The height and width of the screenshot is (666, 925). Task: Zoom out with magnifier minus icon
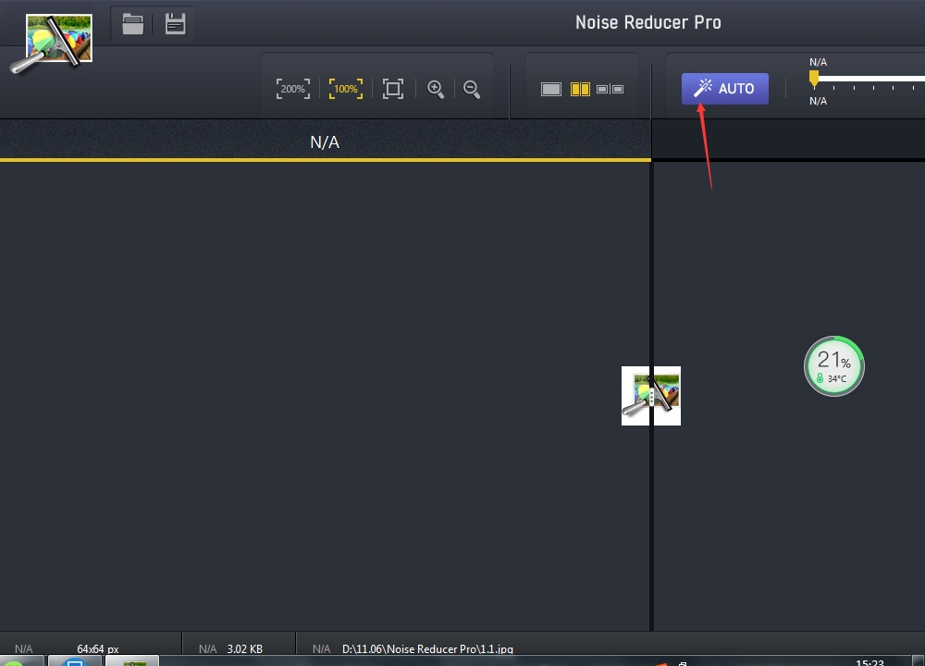pyautogui.click(x=472, y=89)
